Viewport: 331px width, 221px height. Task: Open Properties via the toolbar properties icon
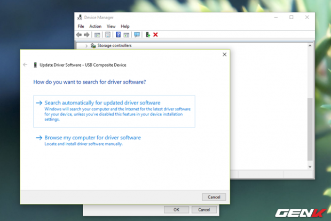[107, 35]
